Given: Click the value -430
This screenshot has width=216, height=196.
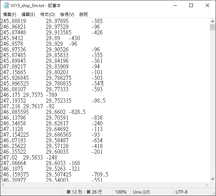Looking at the screenshot, I should 74,38.
